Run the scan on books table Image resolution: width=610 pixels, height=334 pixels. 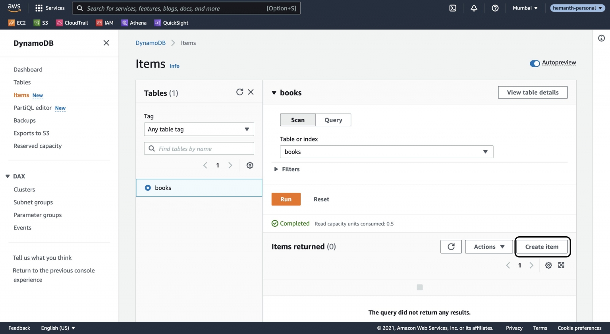(286, 199)
